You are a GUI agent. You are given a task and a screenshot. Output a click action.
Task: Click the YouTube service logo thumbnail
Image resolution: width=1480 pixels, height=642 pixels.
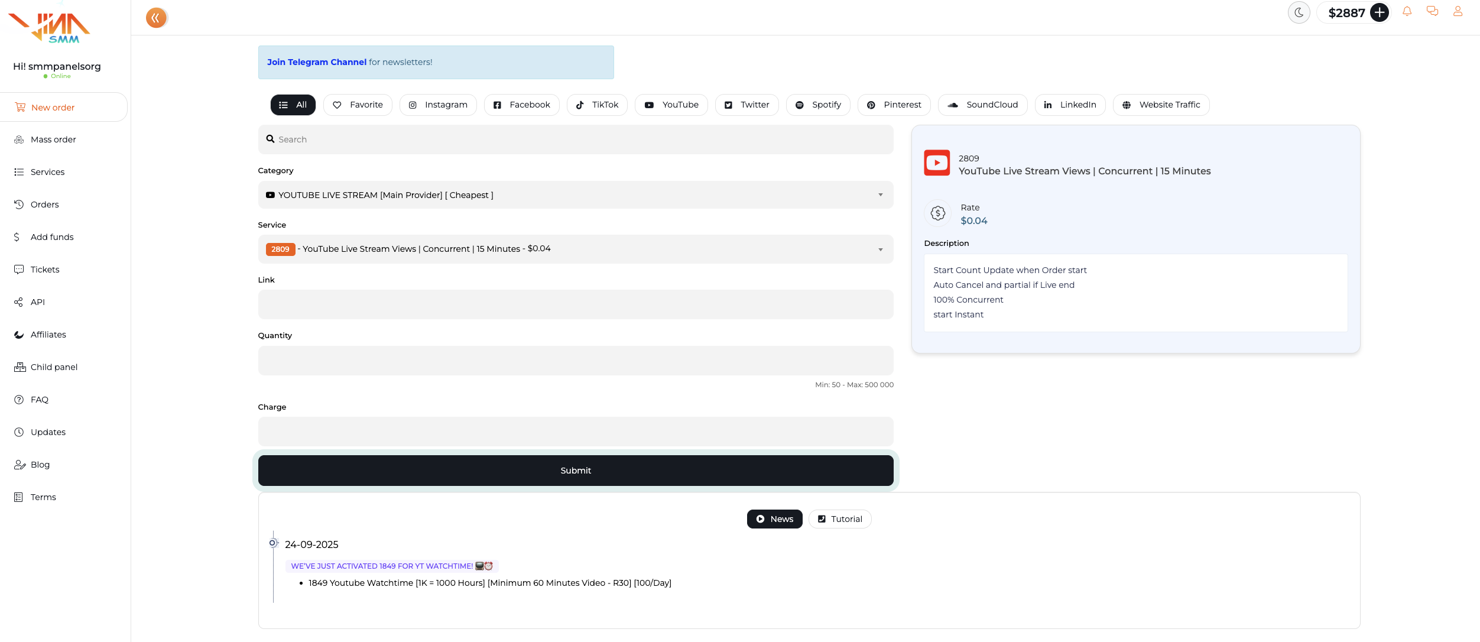coord(937,163)
